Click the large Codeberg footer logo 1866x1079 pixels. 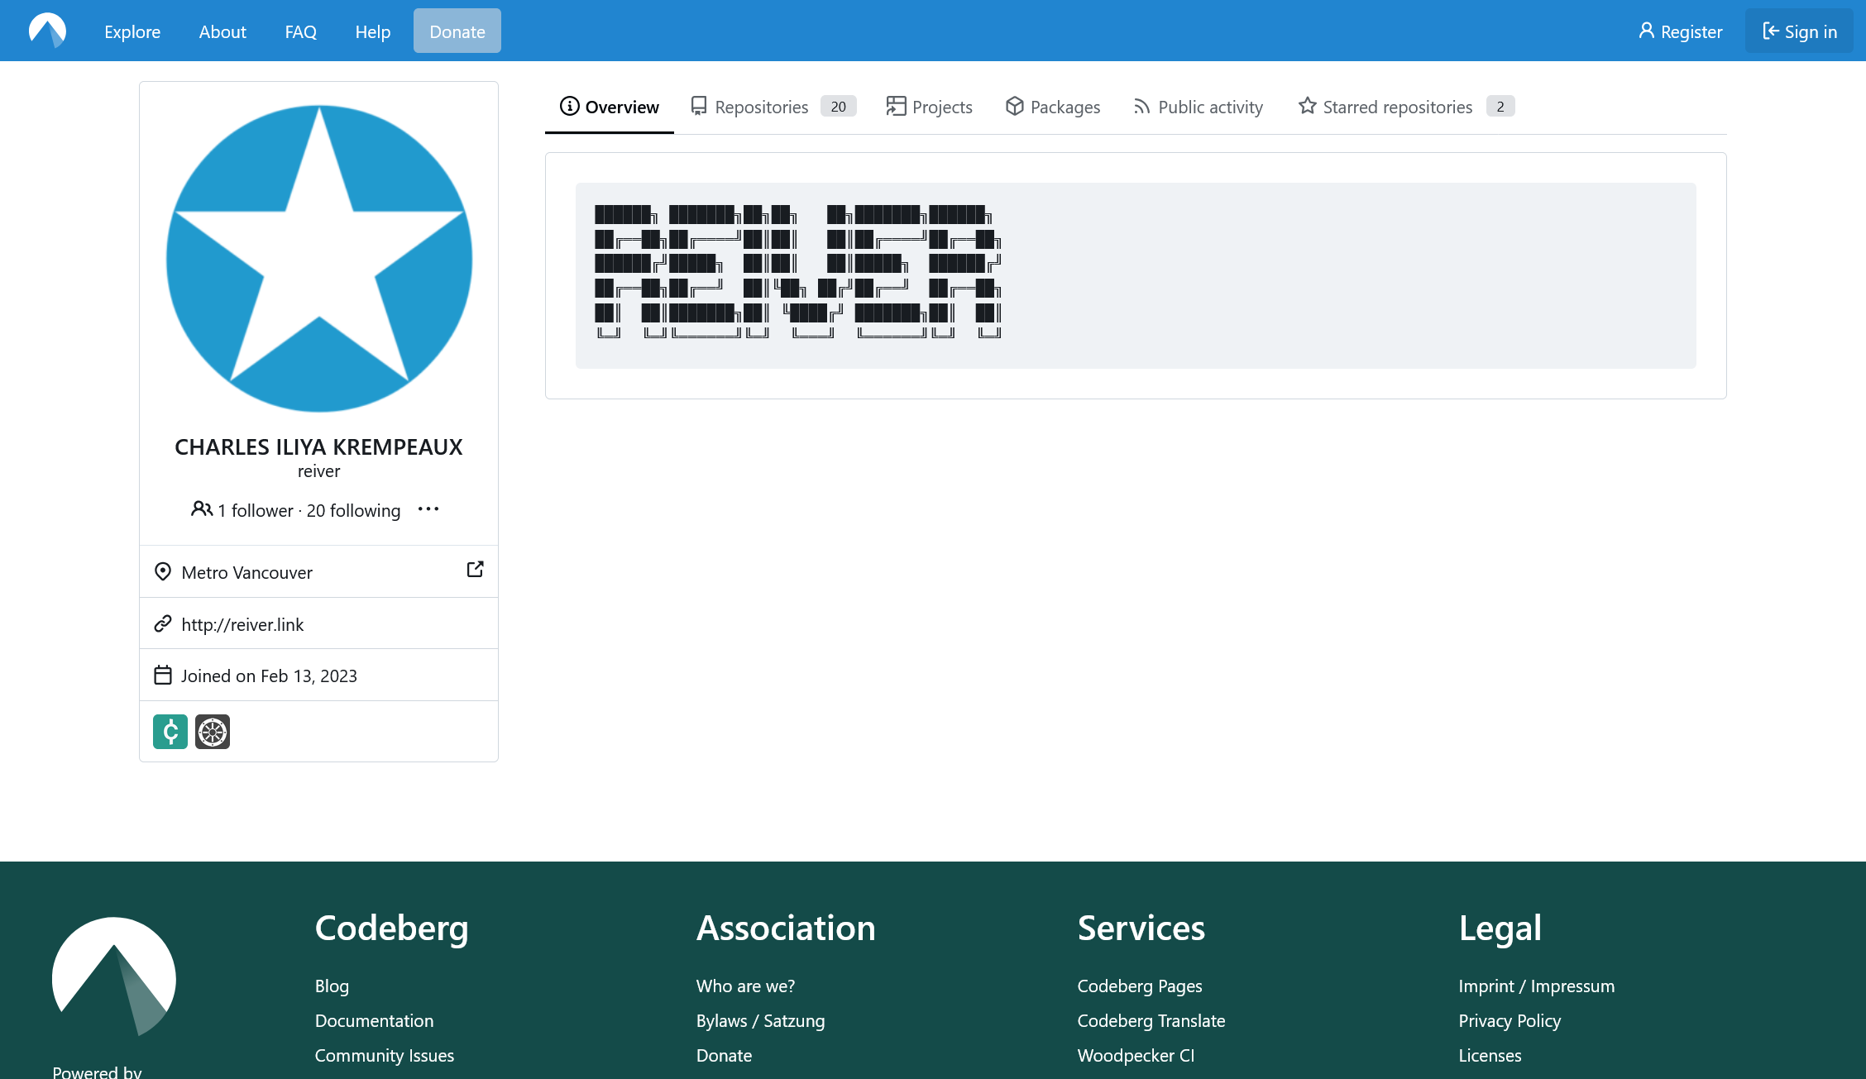114,976
